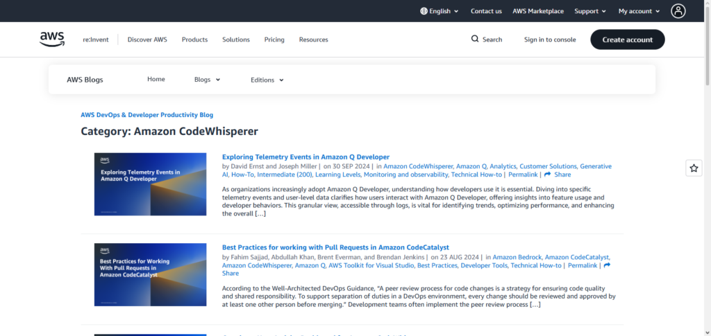Open AWS DevOps & Developer Productivity Blog link

pos(147,115)
